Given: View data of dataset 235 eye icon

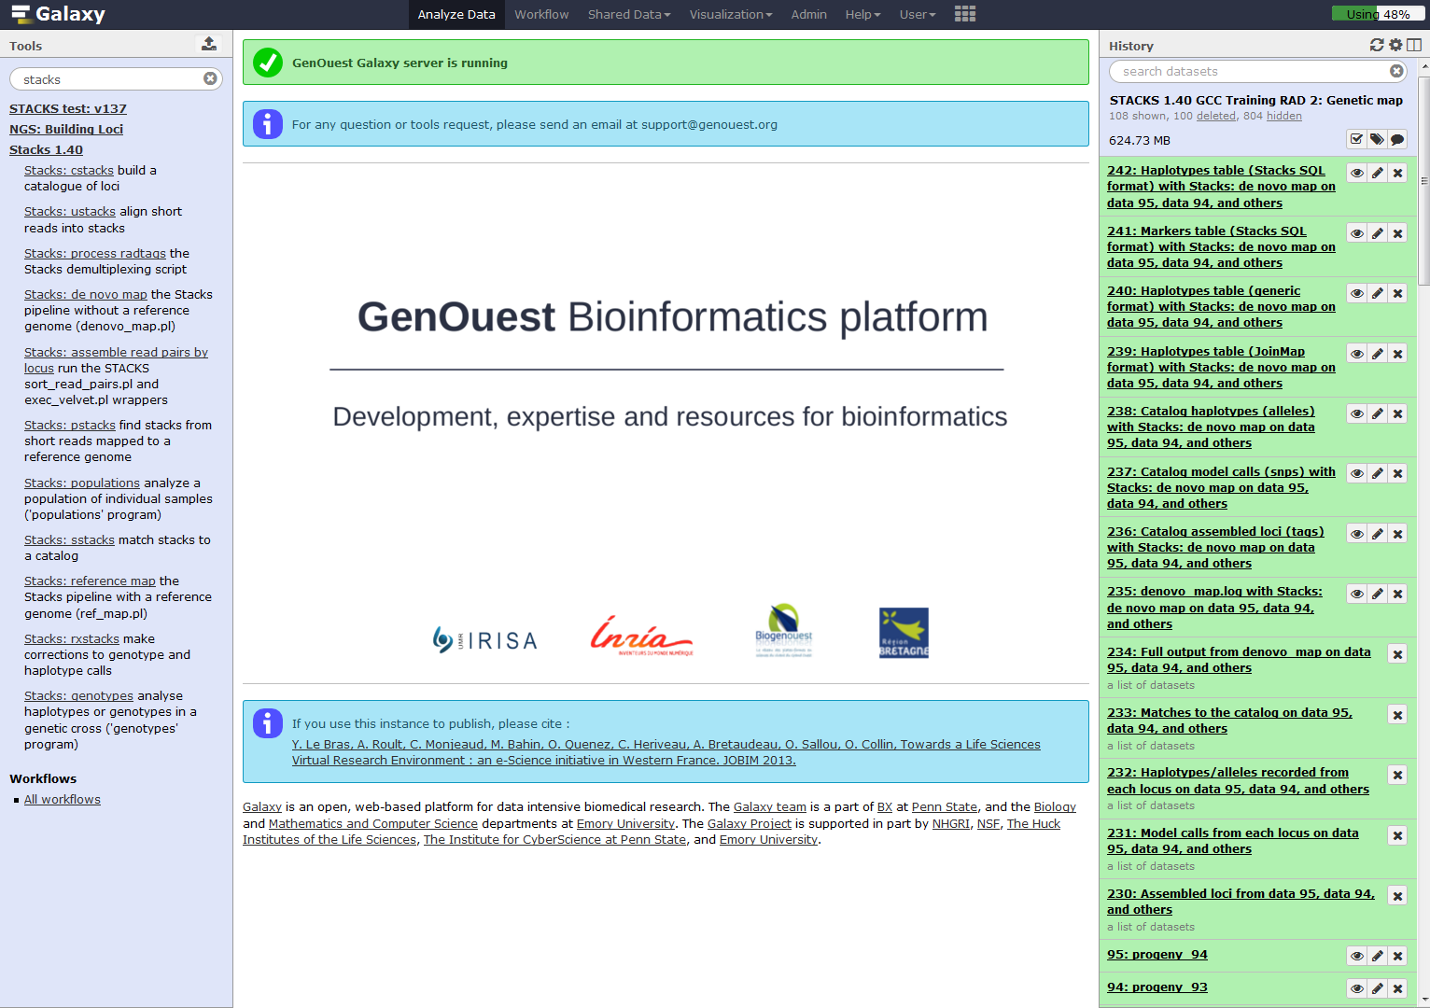Looking at the screenshot, I should (x=1357, y=594).
